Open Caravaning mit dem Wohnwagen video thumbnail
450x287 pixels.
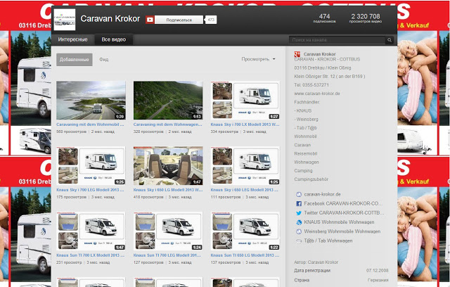click(x=168, y=100)
